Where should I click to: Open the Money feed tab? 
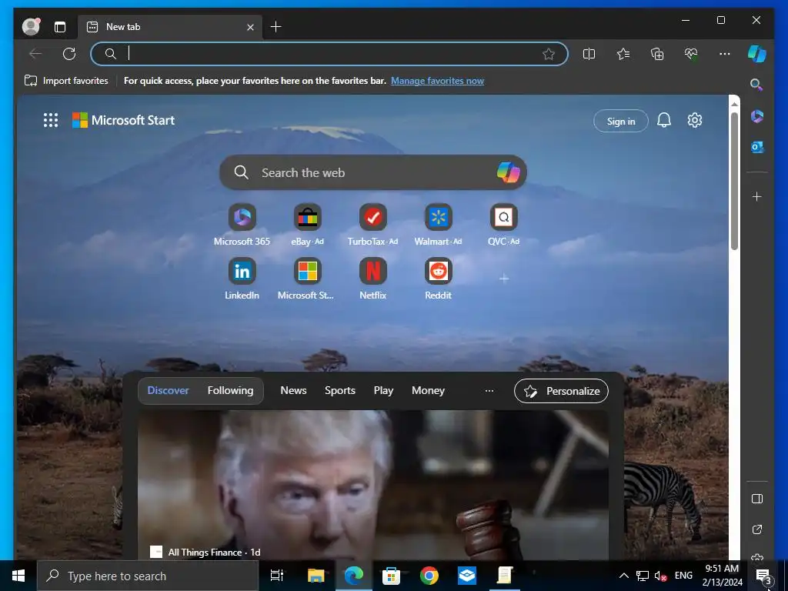428,390
